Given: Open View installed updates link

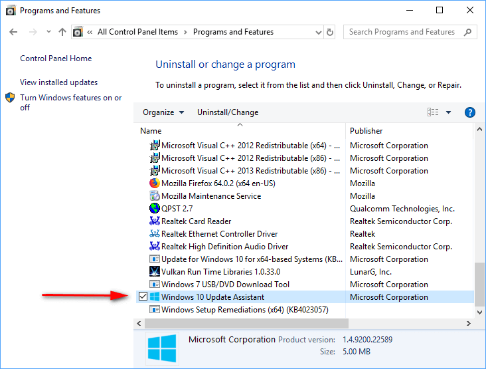Looking at the screenshot, I should click(x=58, y=82).
